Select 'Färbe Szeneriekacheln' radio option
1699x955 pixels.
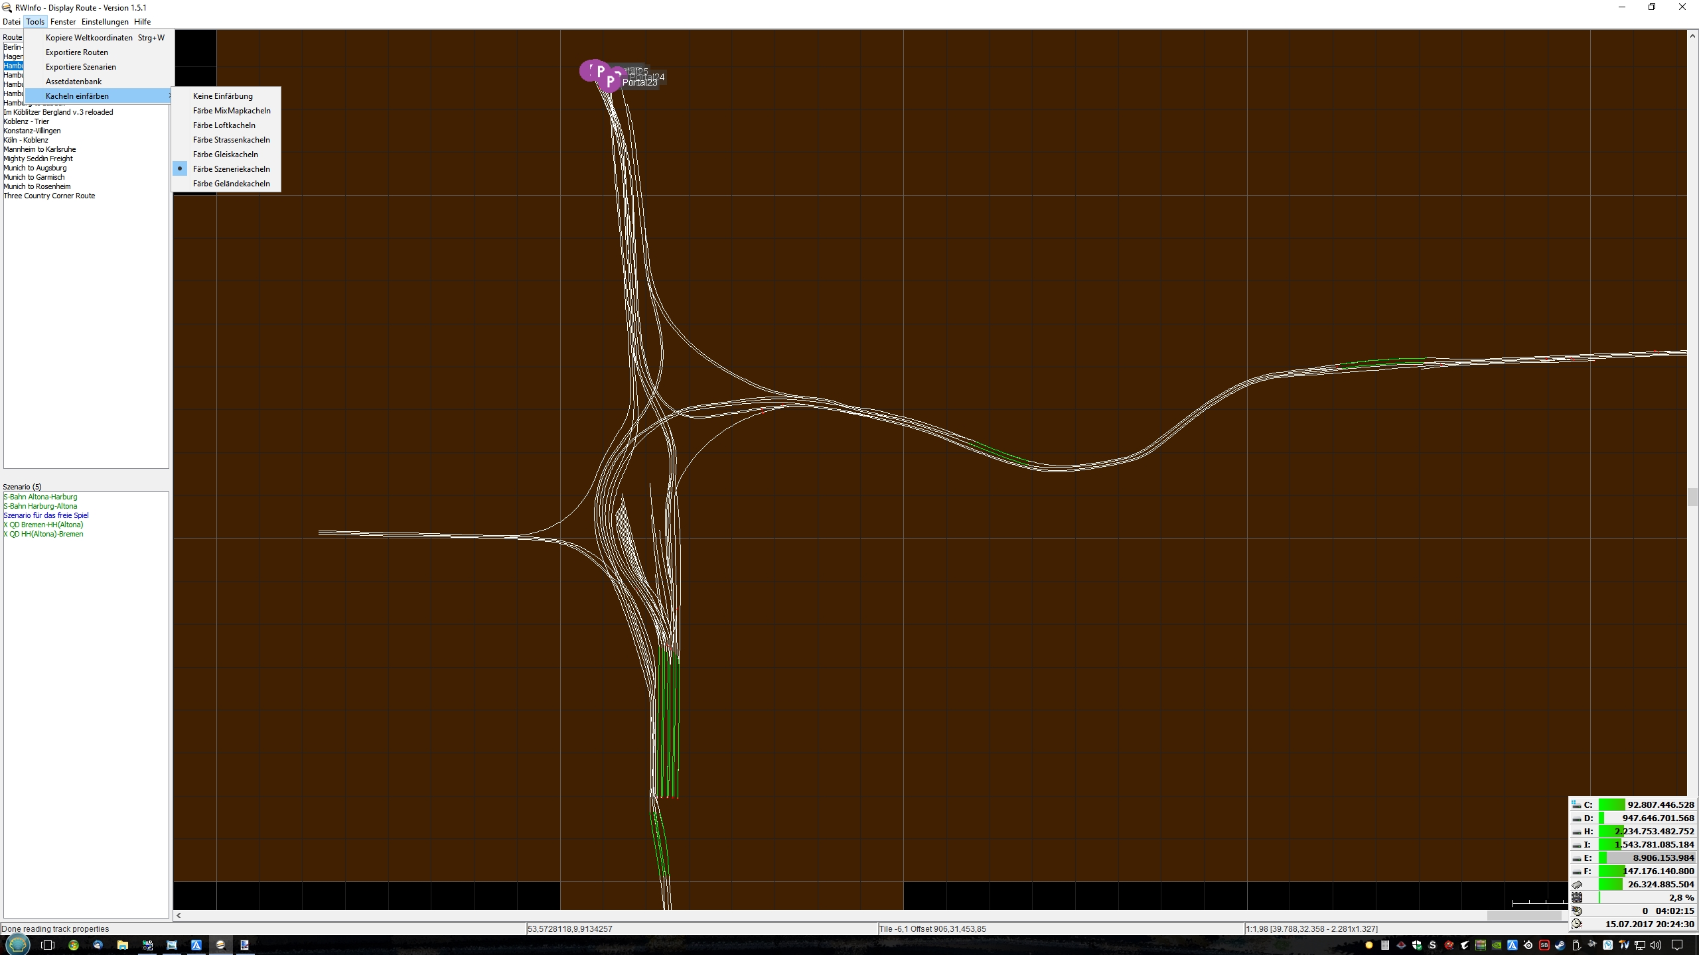tap(231, 169)
